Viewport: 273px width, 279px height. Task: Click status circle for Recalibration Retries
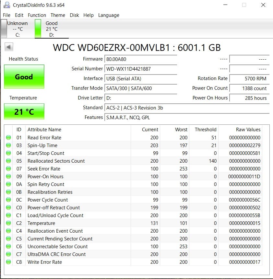tap(8, 192)
